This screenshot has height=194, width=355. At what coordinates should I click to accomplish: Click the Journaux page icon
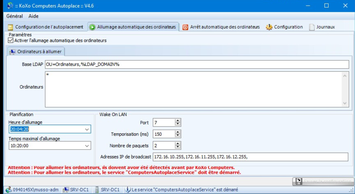[x=312, y=27]
